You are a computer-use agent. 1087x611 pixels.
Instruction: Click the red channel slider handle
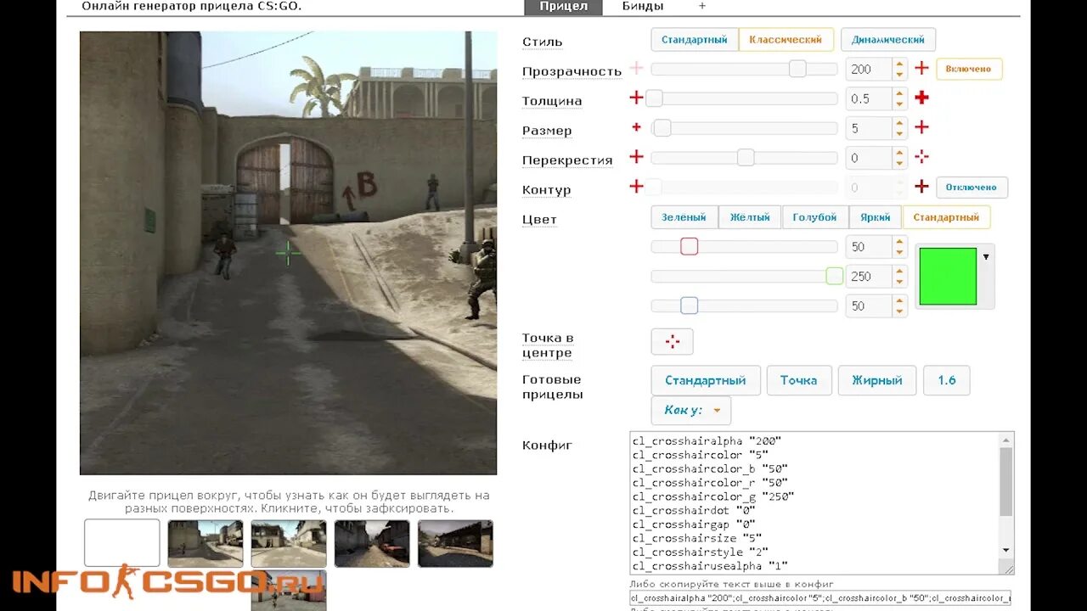[x=690, y=246]
